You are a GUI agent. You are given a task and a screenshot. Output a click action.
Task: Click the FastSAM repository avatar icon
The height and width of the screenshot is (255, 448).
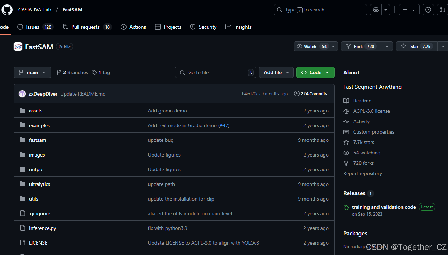pos(18,47)
